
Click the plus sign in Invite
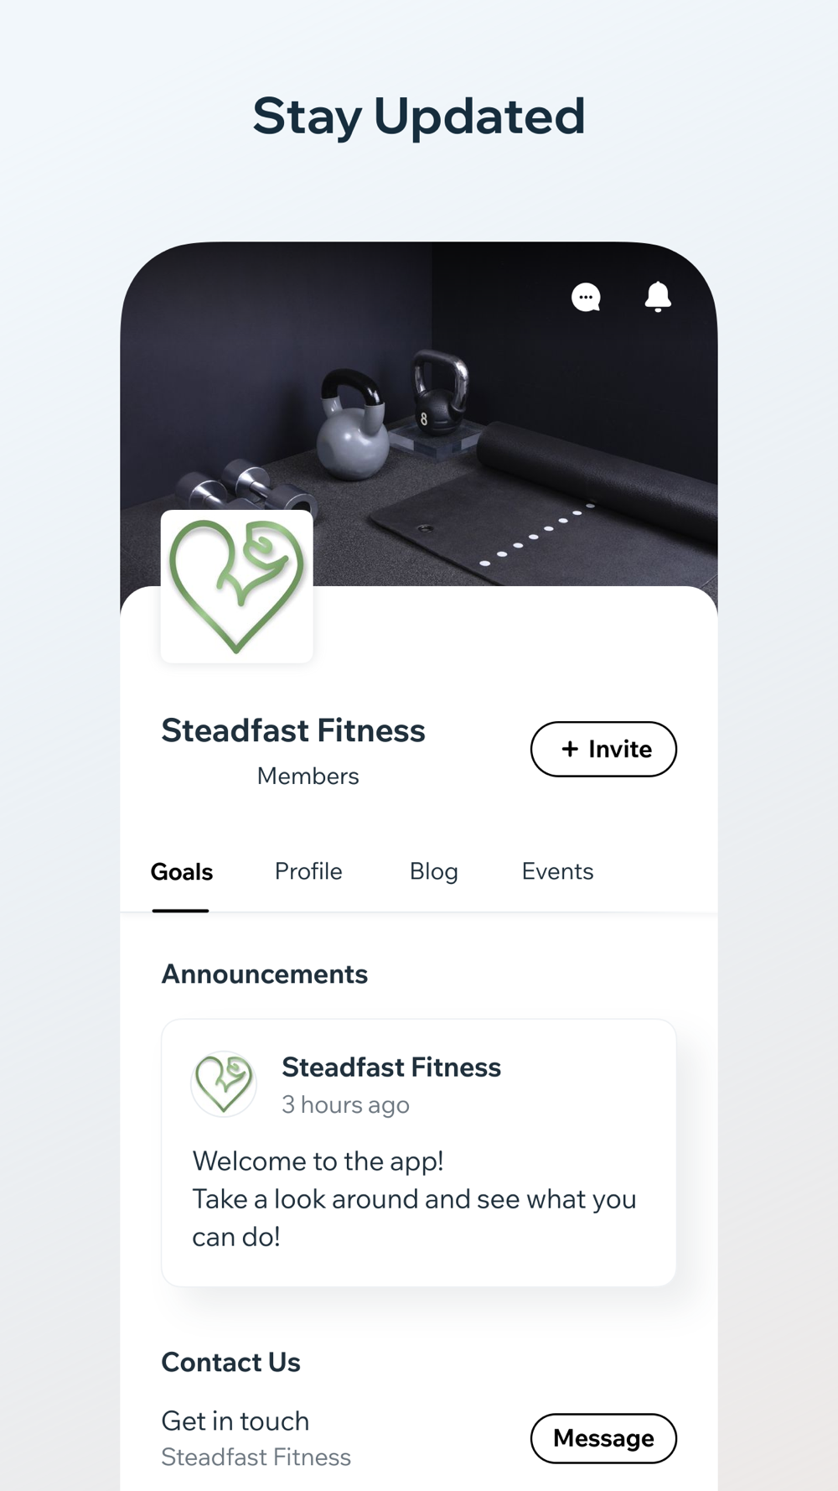point(570,749)
